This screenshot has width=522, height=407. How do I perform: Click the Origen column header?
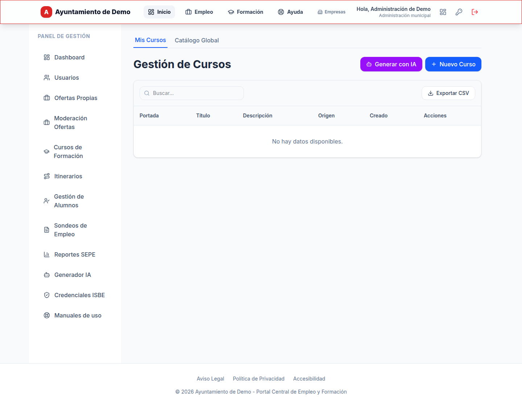[326, 116]
